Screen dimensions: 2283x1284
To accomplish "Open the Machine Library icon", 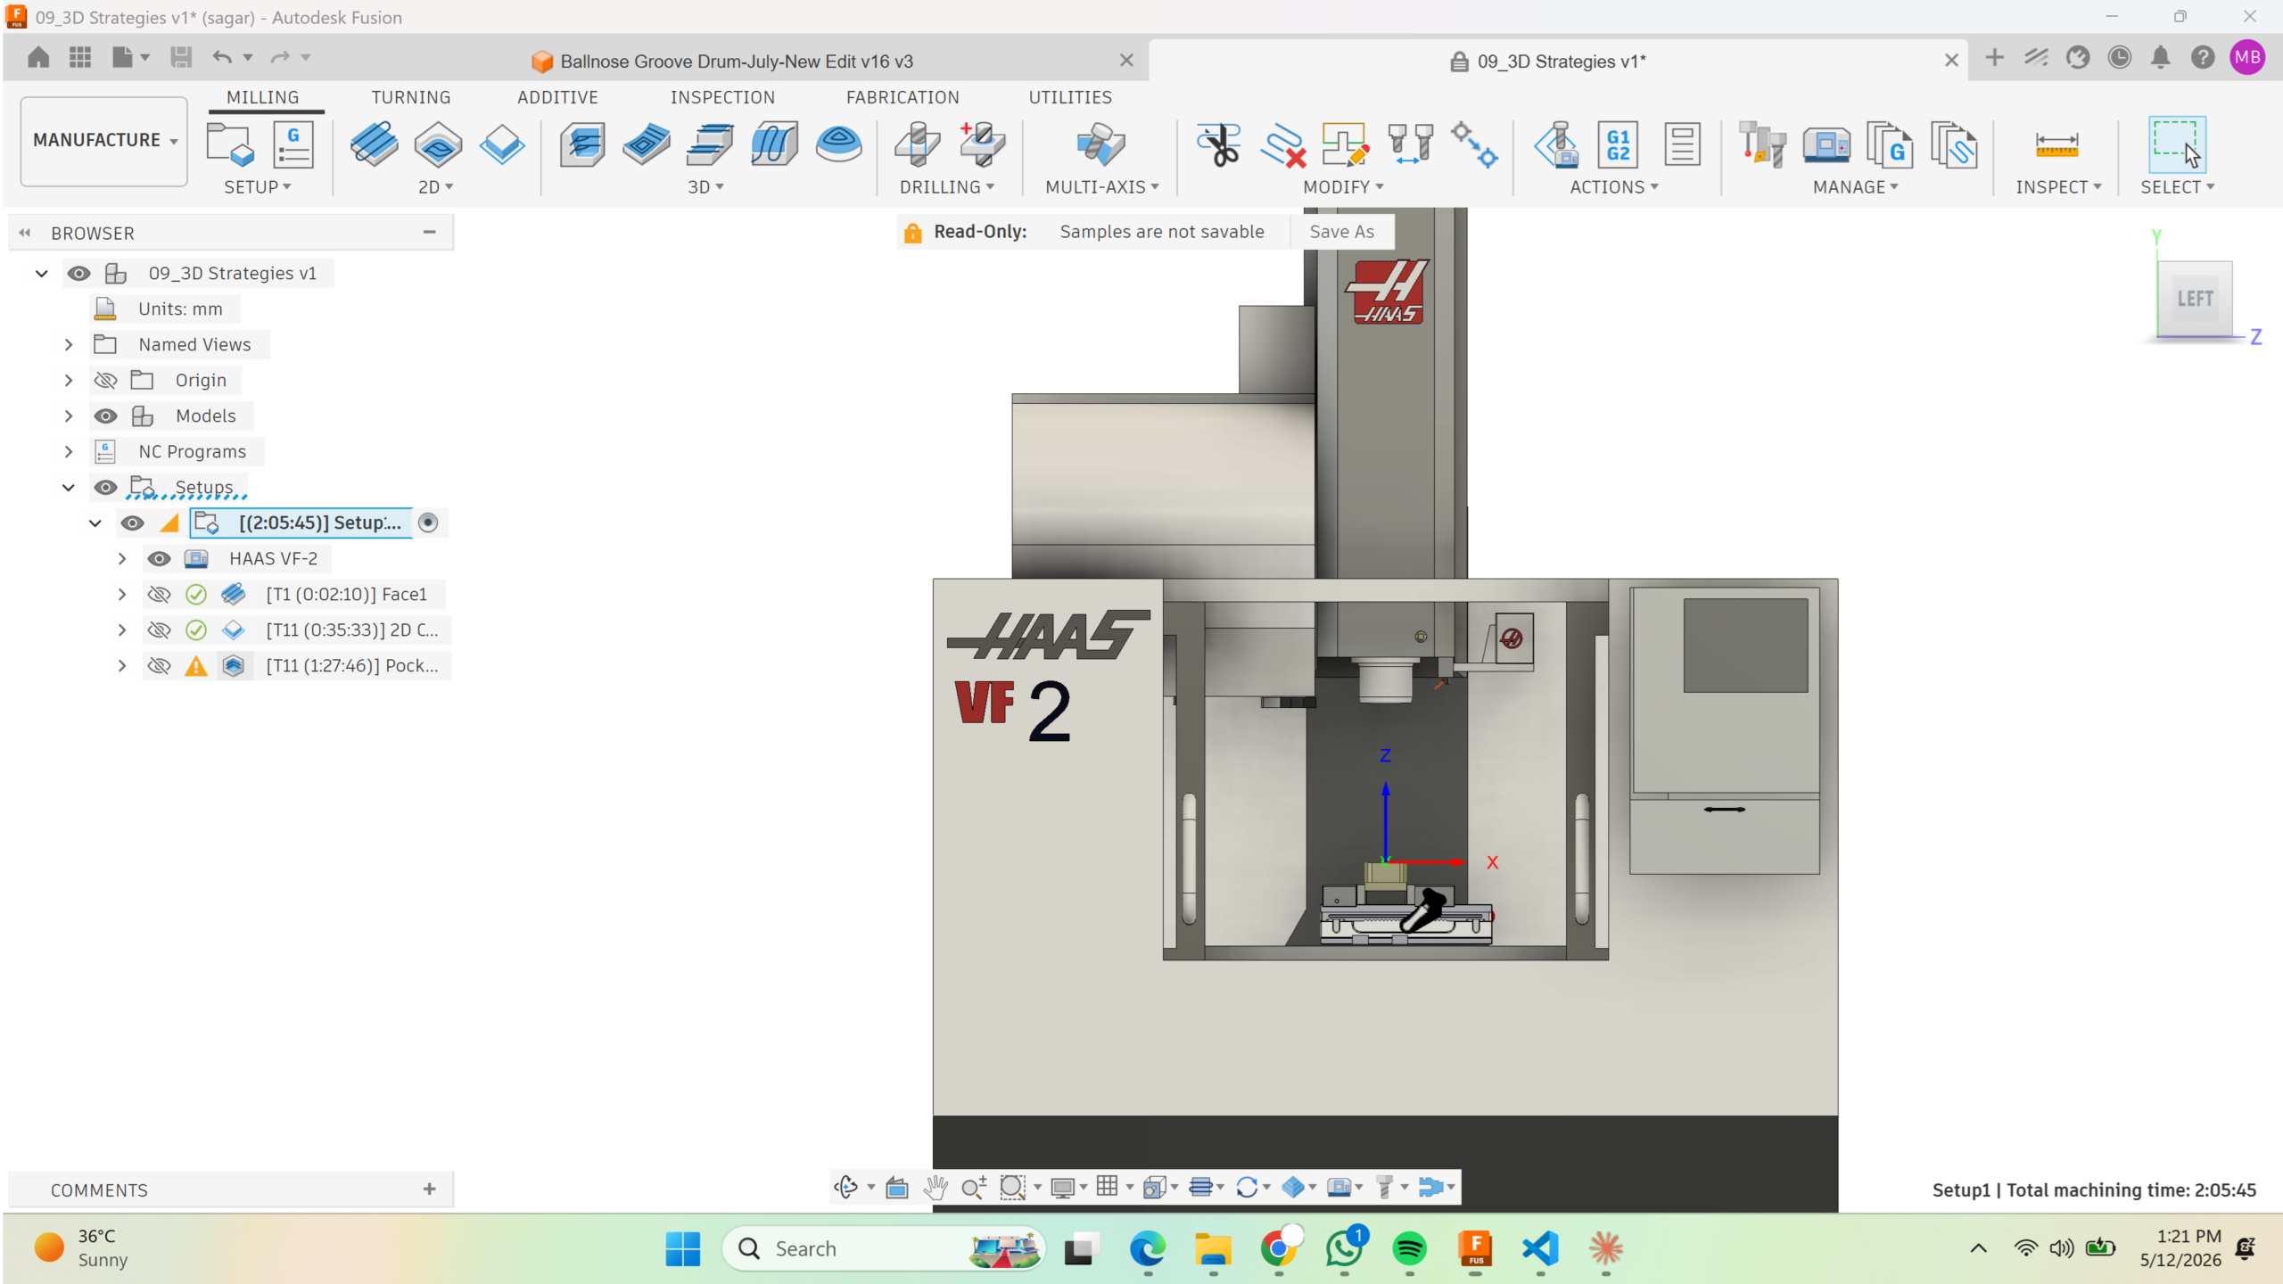I will [x=1826, y=144].
